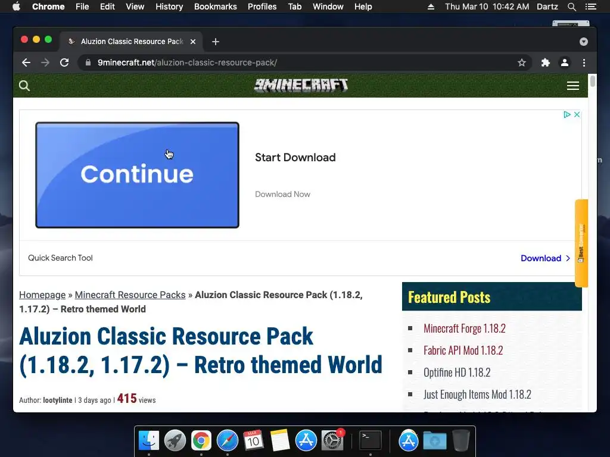Click the yellow Best Converter side tab
This screenshot has height=457, width=610.
[581, 243]
